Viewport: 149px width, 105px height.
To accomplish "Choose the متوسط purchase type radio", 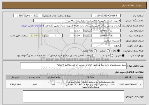I will [x=111, y=55].
